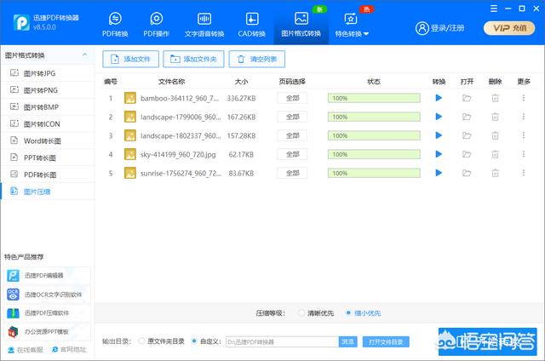This screenshot has width=545, height=361.
Task: Open output folder for sunrise-1756274 row
Action: [467, 173]
